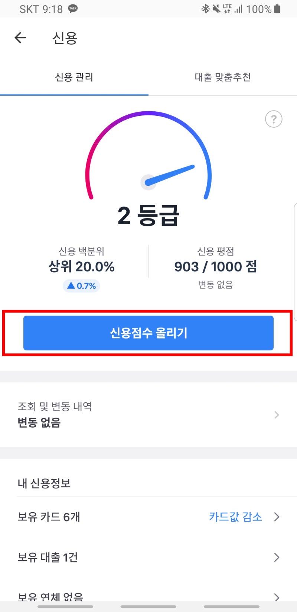Tap the 상위 20.0% percentile value

82,267
